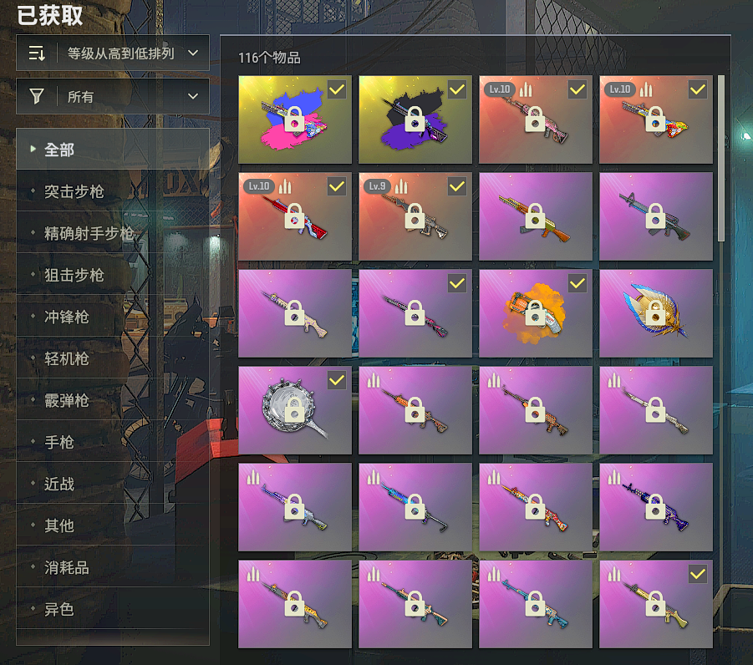Toggle checkbox on the Lv.9 rifle
753x665 pixels.
tap(456, 186)
